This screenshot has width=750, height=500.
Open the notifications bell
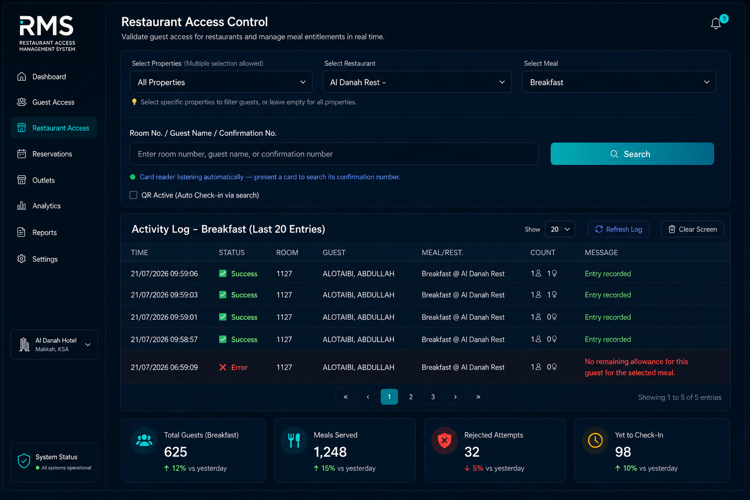tap(716, 23)
